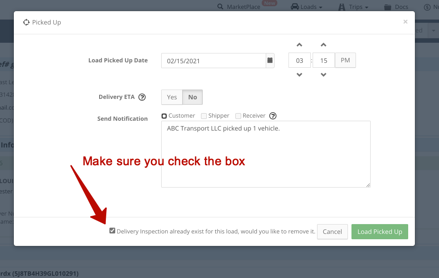Click the hour input field
The height and width of the screenshot is (278, 439).
coord(300,60)
